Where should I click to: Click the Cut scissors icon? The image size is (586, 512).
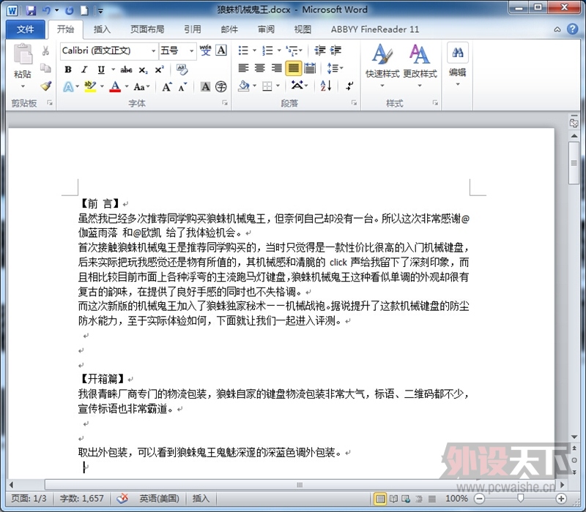[45, 50]
